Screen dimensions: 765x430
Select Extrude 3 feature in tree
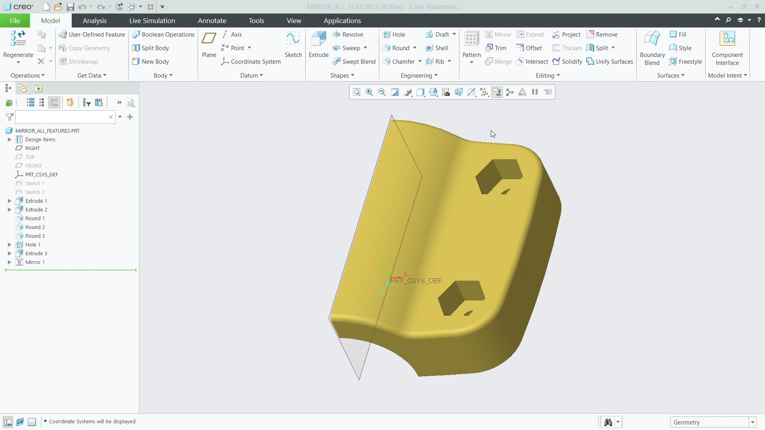pos(36,254)
